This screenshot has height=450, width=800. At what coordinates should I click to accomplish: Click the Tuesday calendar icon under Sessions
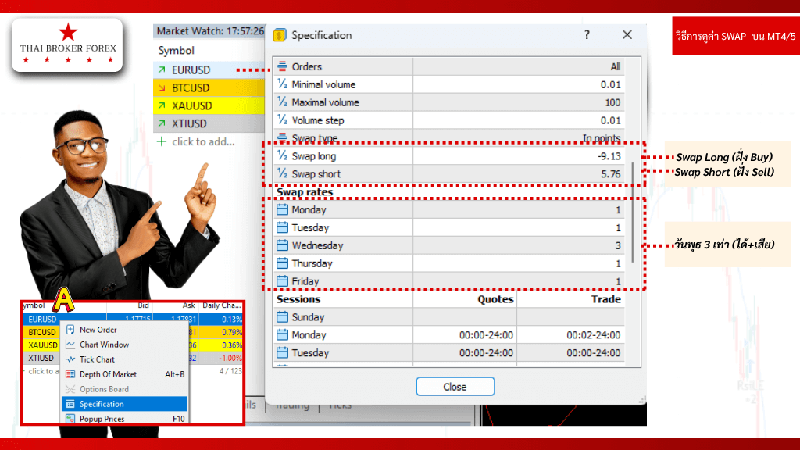coord(282,352)
